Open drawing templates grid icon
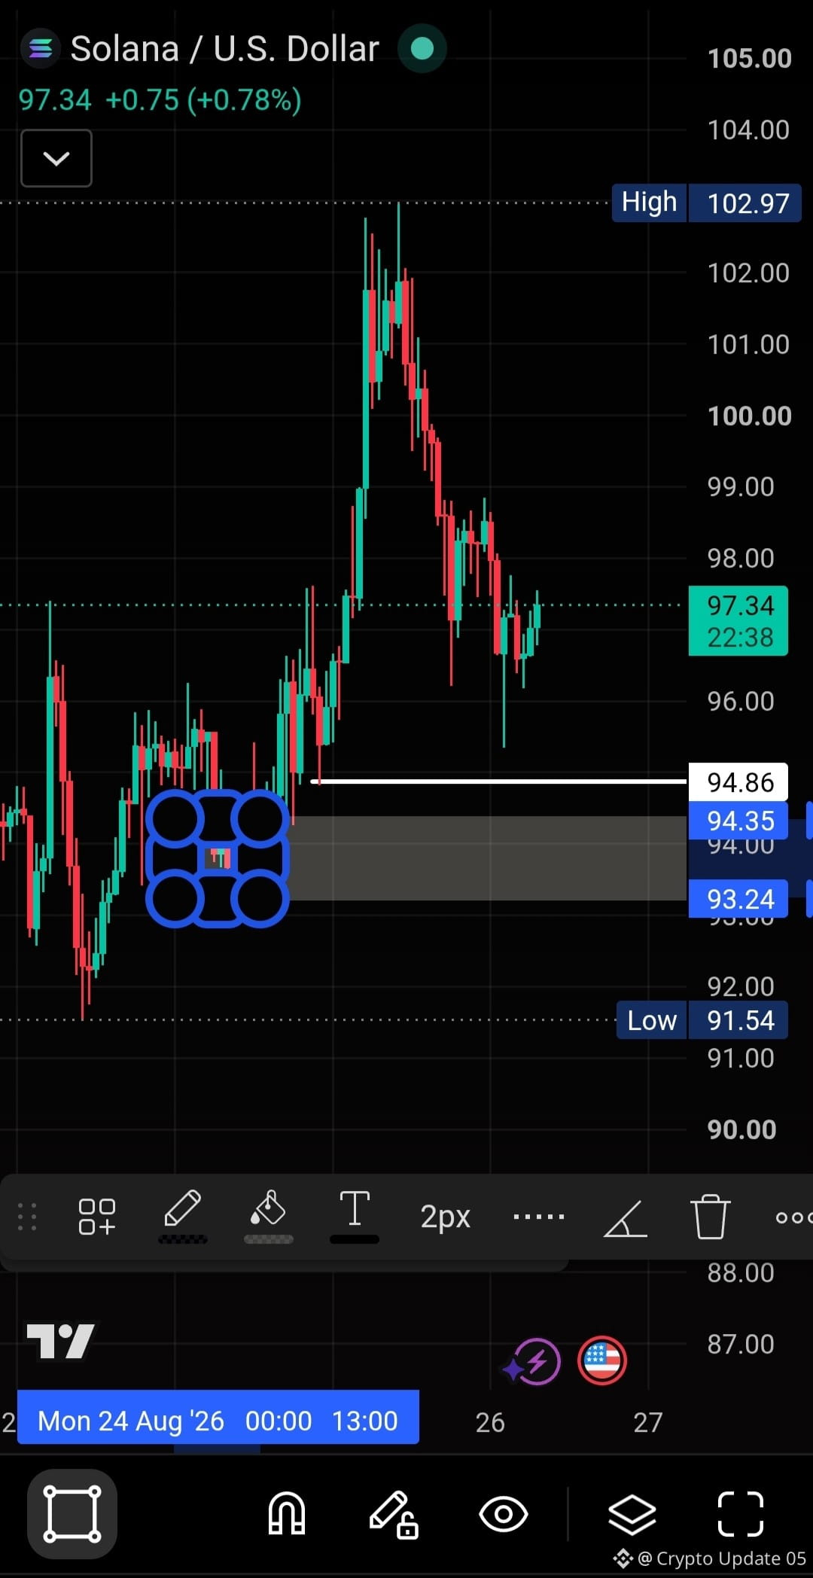This screenshot has height=1578, width=813. (x=96, y=1217)
